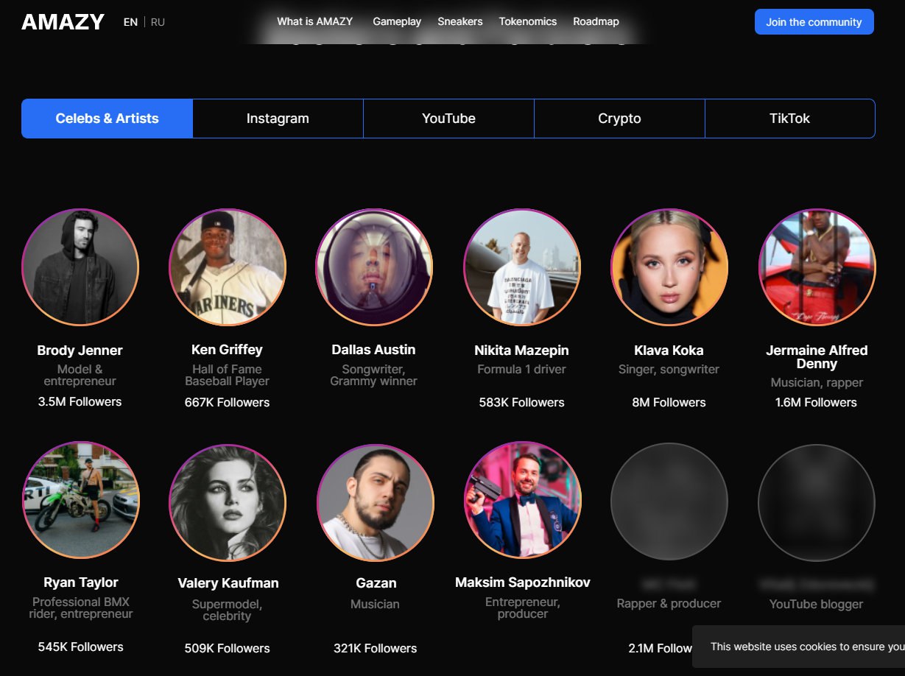The height and width of the screenshot is (676, 905).
Task: Click the Formula 1 driver description
Action: (x=521, y=370)
